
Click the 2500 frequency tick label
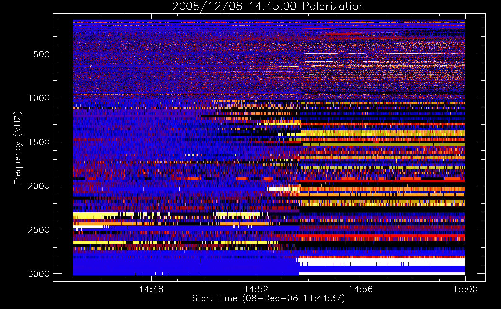click(39, 230)
